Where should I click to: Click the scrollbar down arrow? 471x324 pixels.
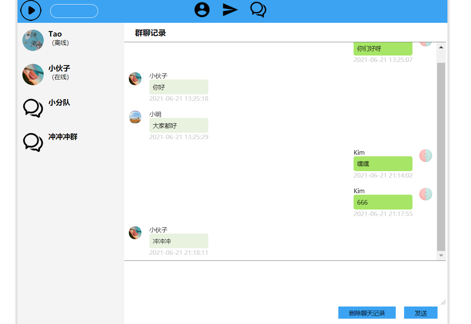click(x=441, y=255)
